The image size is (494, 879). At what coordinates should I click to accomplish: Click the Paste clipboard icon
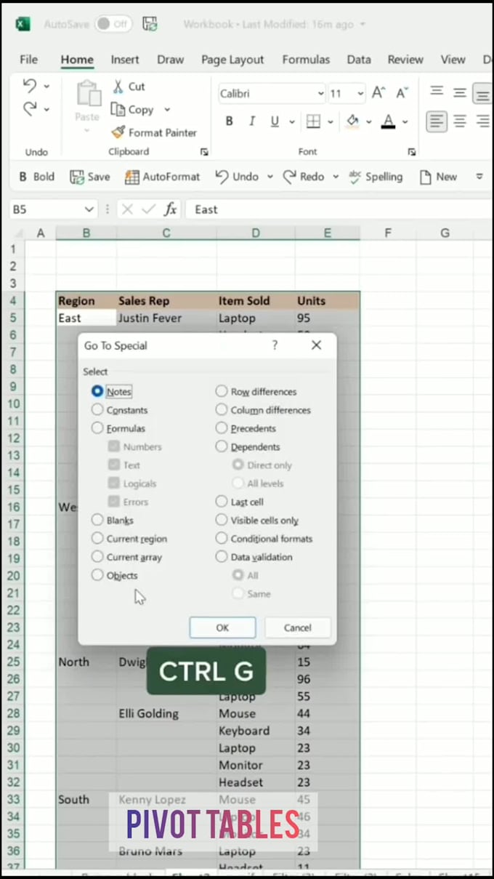pos(88,95)
